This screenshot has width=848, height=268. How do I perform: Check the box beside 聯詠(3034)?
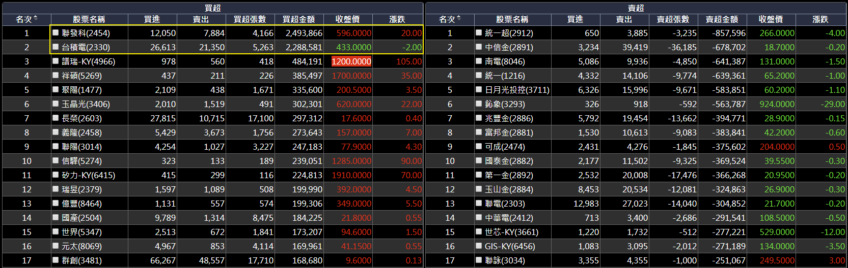(x=479, y=260)
